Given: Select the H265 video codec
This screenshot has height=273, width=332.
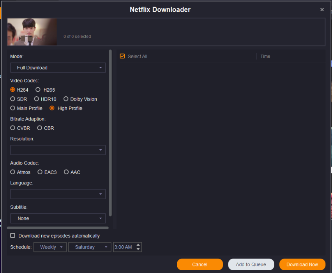Looking at the screenshot, I should point(38,90).
